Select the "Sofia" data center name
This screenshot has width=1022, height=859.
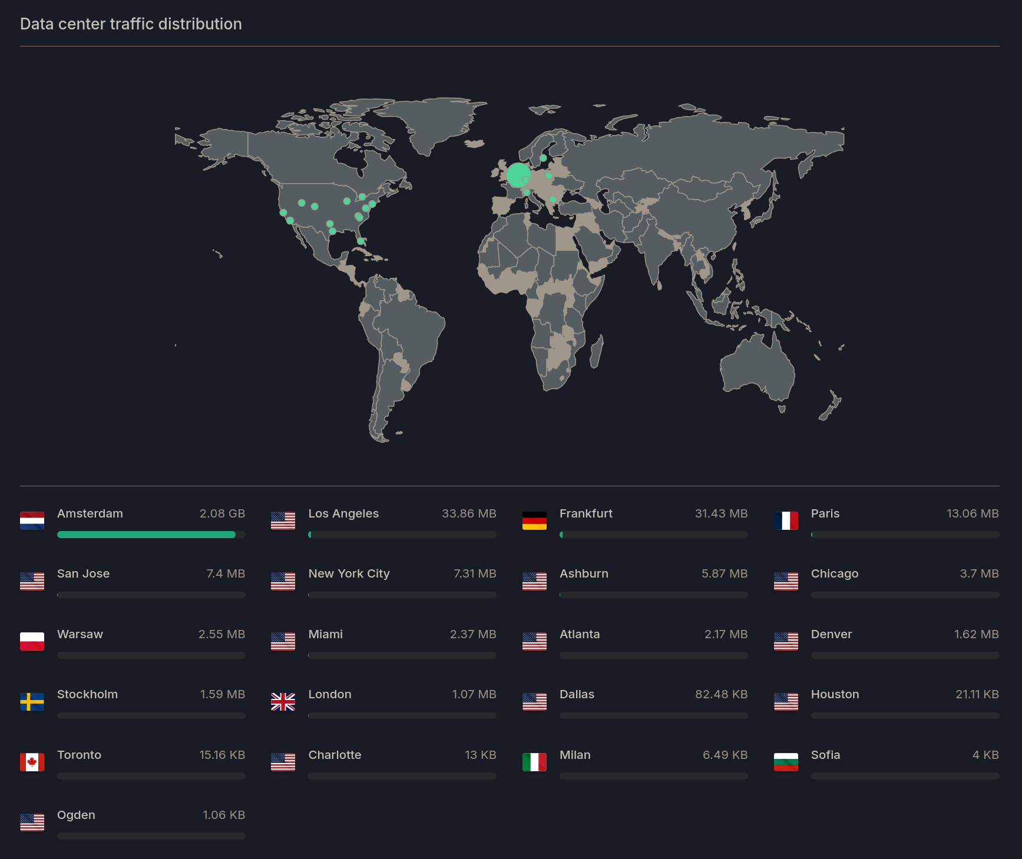[x=825, y=755]
